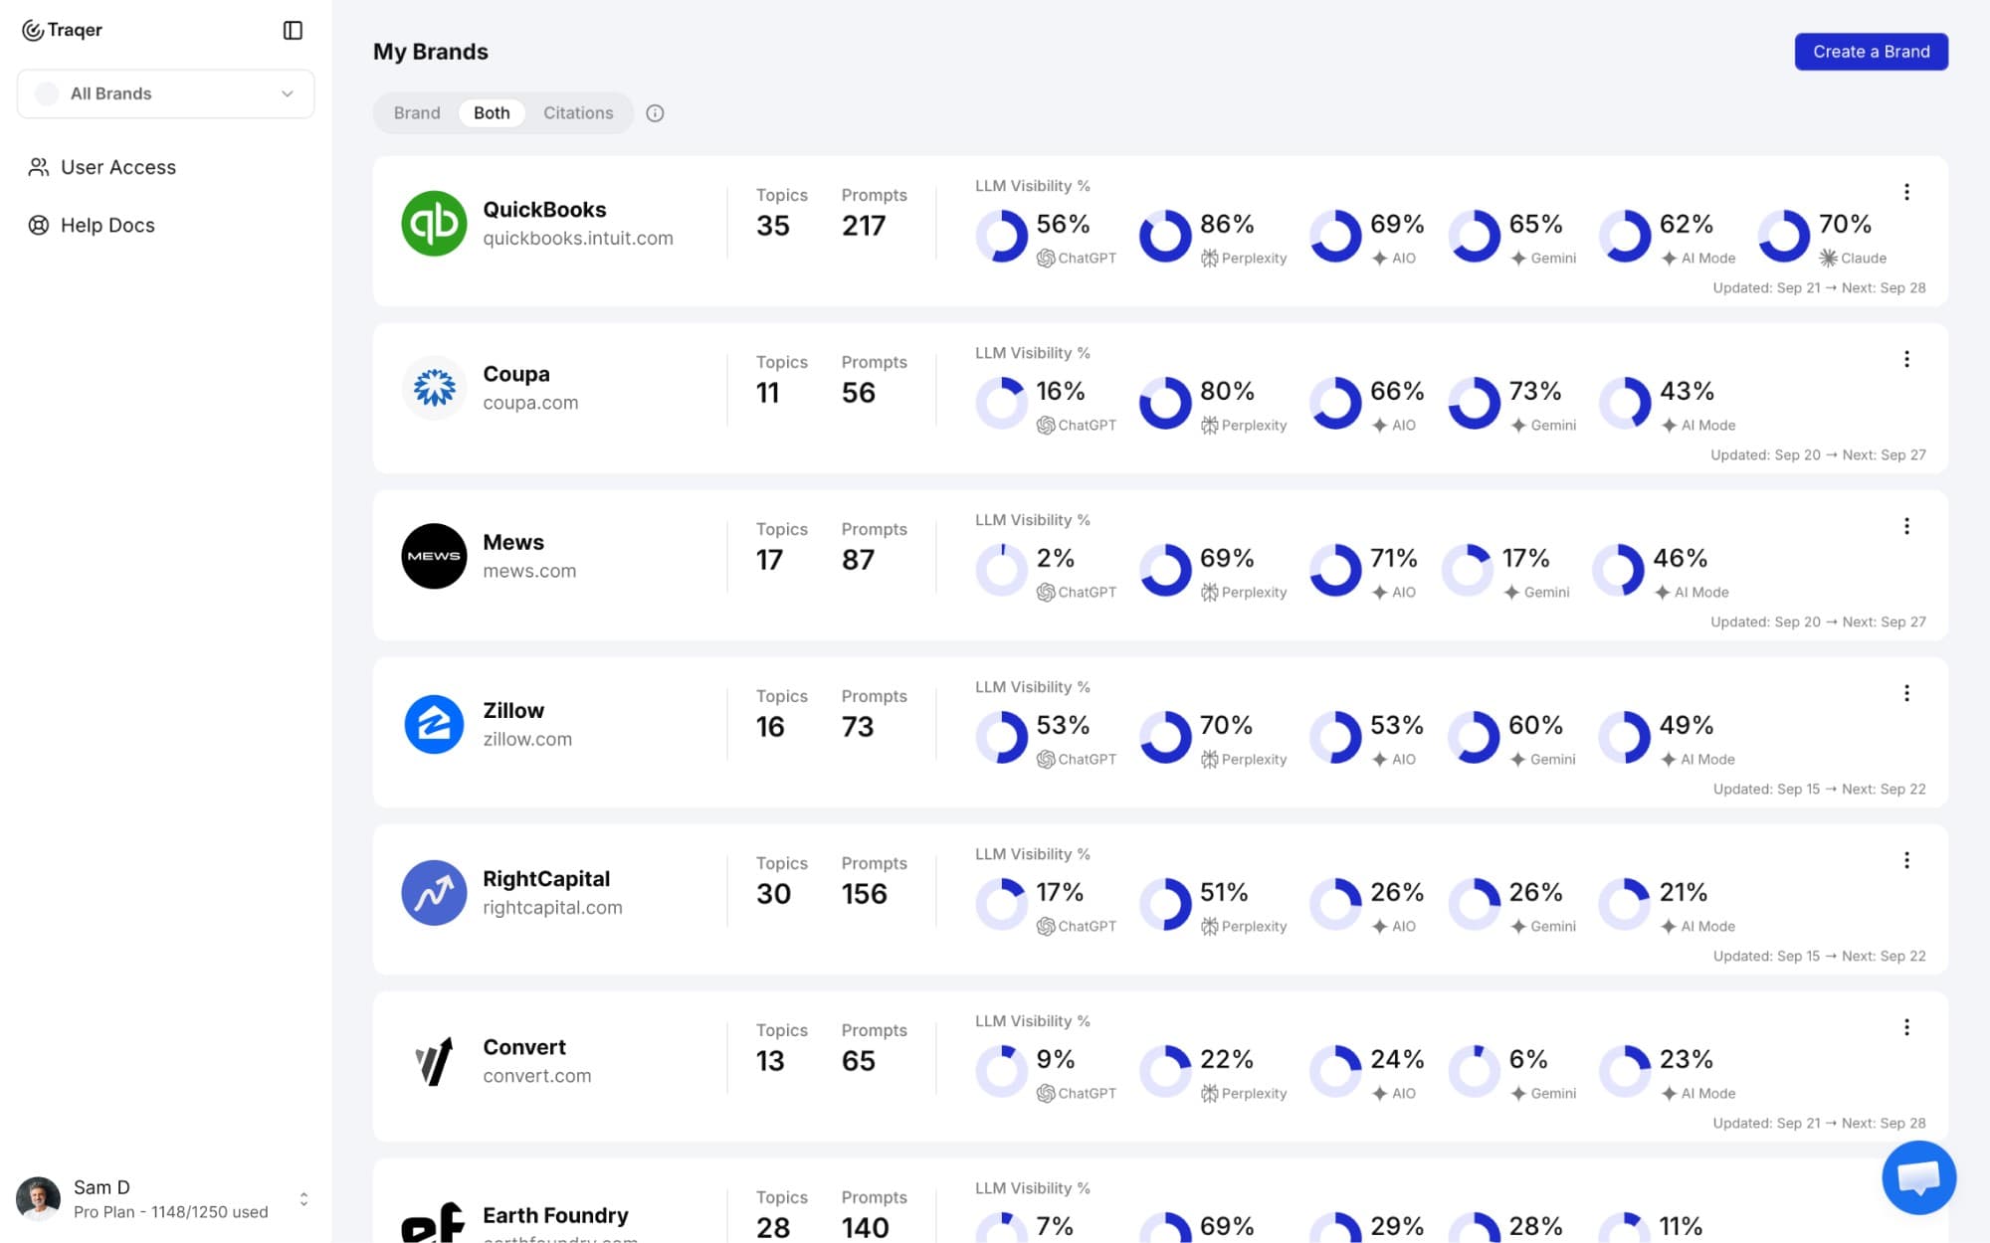Click the QuickBooks brand logo
Image resolution: width=1990 pixels, height=1243 pixels.
434,223
